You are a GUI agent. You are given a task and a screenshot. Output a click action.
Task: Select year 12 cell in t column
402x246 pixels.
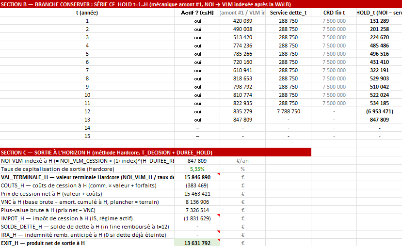coord(87,111)
